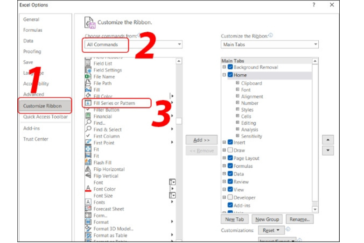This screenshot has height=243, width=364.
Task: Uncheck the Insert tab checkbox
Action: coord(230,142)
